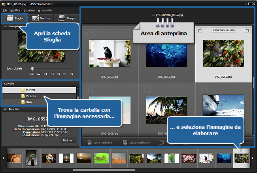The height and width of the screenshot is (173, 257).
Task: Click the Salva modifiche disk icon
Action: click(90, 142)
